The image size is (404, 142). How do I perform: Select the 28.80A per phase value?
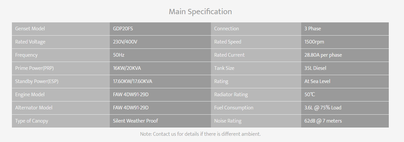point(323,55)
